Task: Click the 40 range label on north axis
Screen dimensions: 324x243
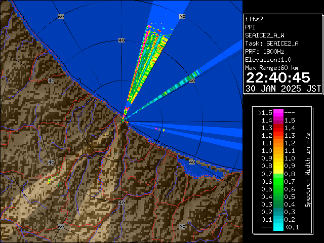Action: pyautogui.click(x=121, y=40)
